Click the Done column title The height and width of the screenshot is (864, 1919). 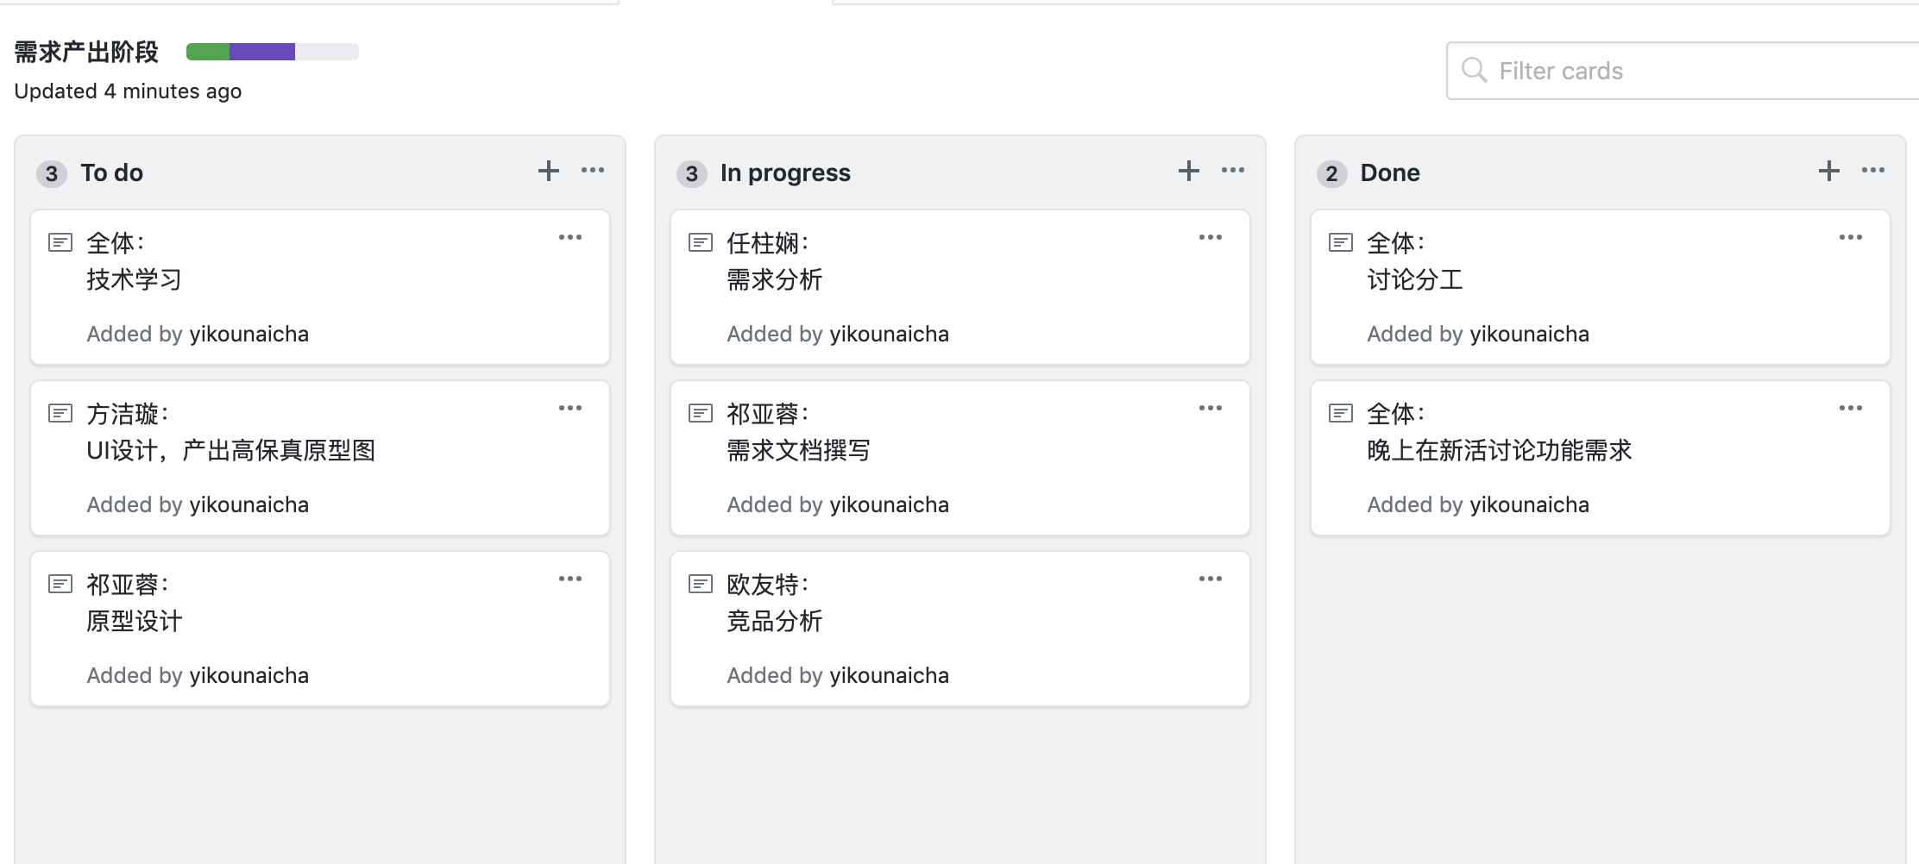[x=1390, y=172]
